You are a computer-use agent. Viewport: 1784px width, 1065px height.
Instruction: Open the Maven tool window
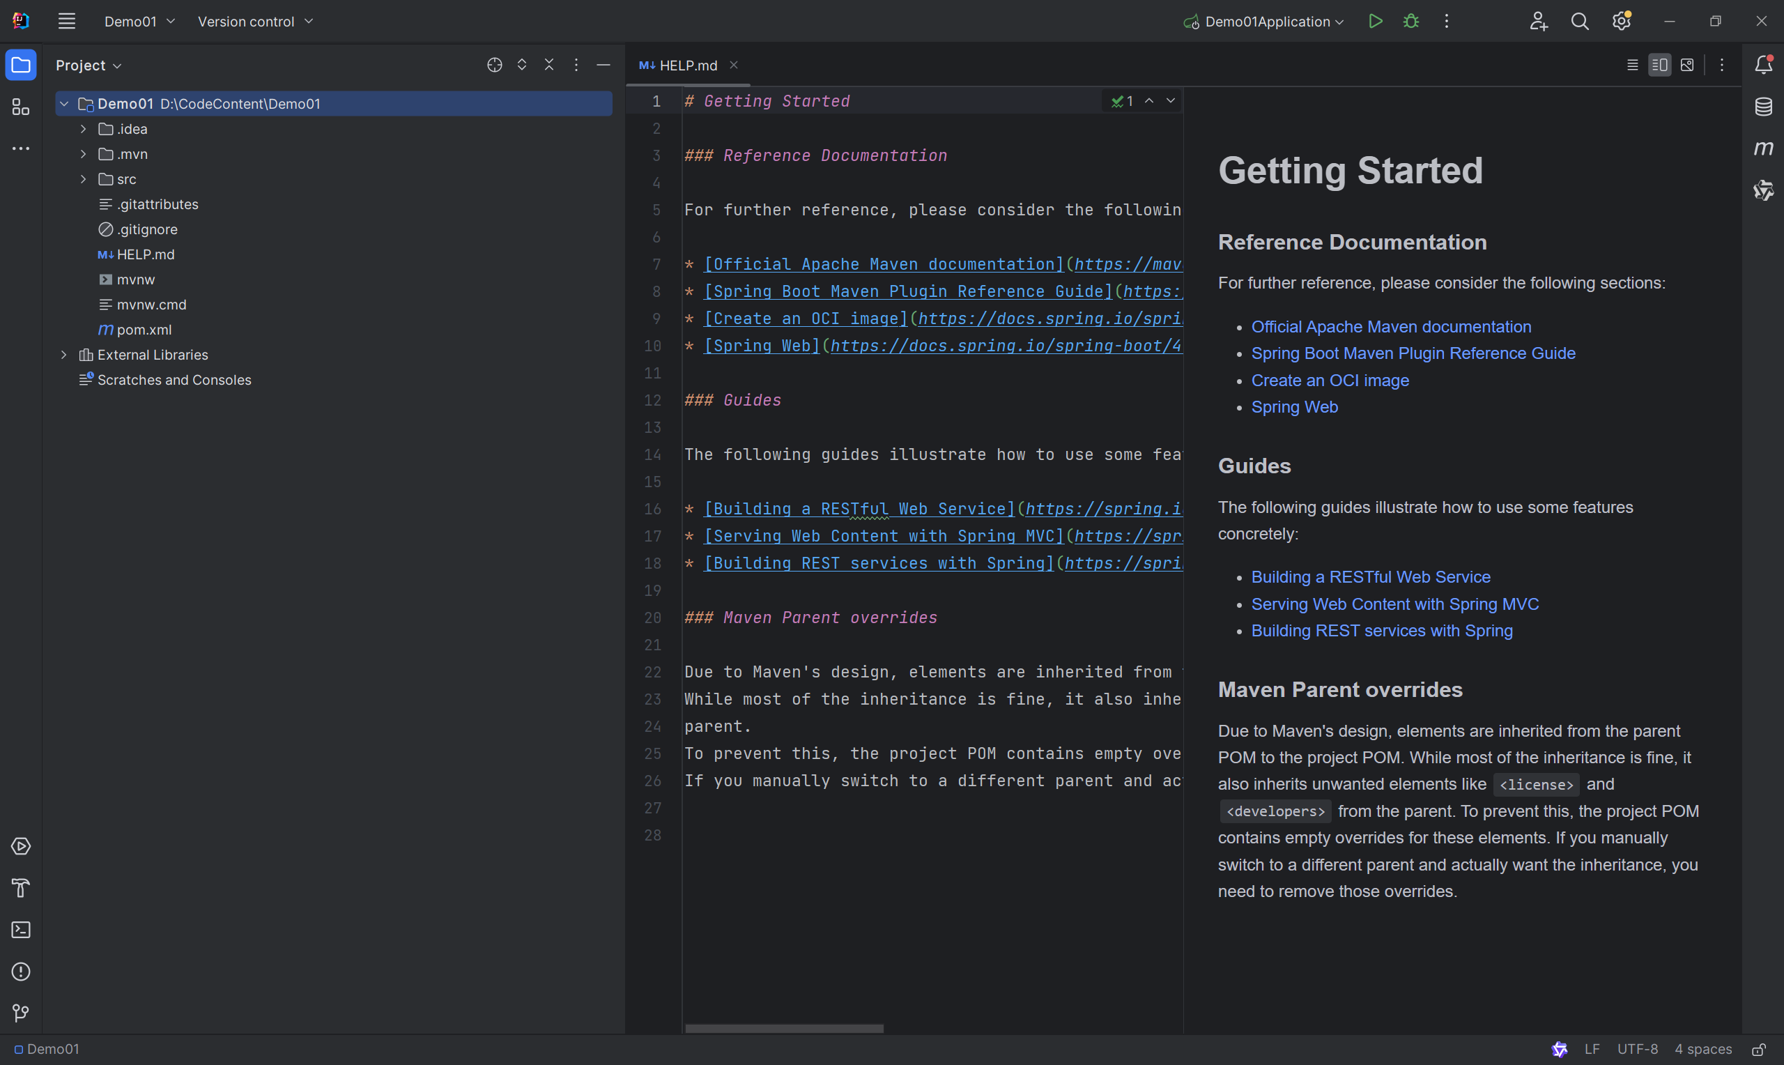coord(1762,148)
